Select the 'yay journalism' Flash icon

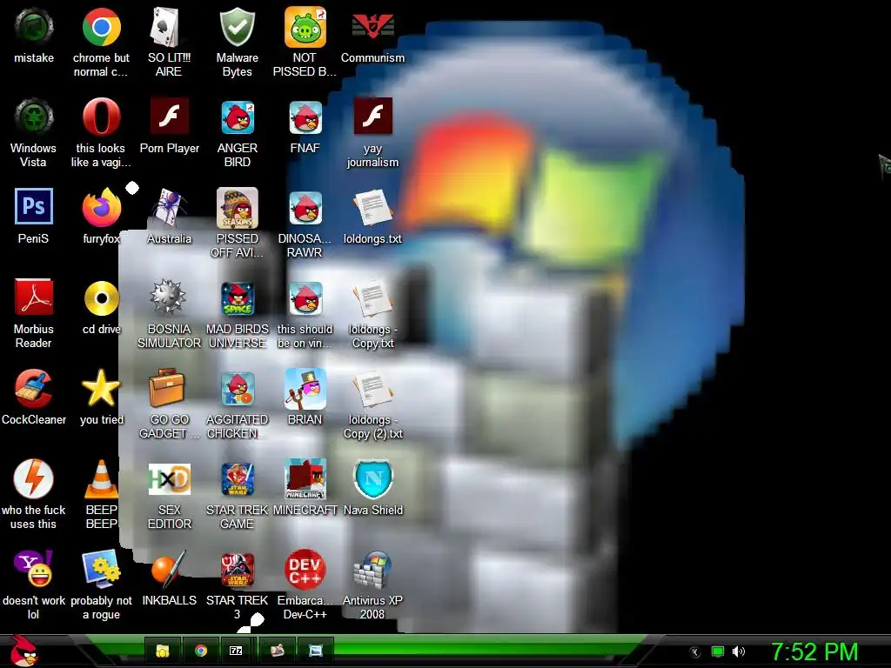point(372,116)
